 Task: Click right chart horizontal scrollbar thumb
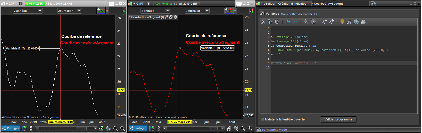point(213,128)
